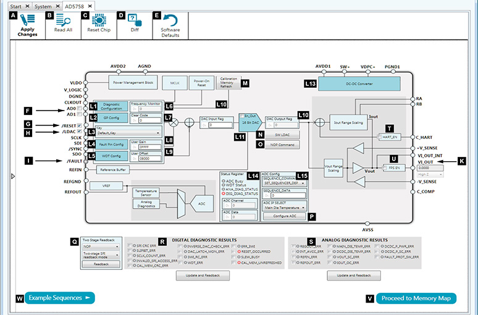Viewport: 478px width, 315px height.
Task: Toggle the MAIN_DIE_TEMP_ERR checkbox
Action: [x=330, y=246]
